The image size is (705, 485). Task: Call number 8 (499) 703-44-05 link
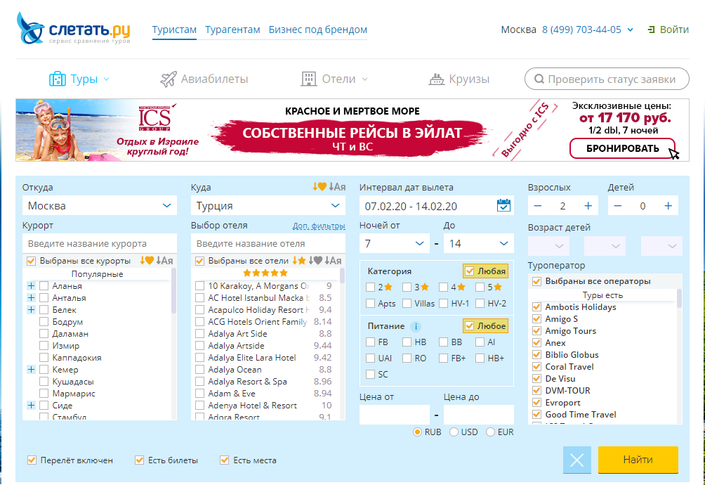click(581, 30)
